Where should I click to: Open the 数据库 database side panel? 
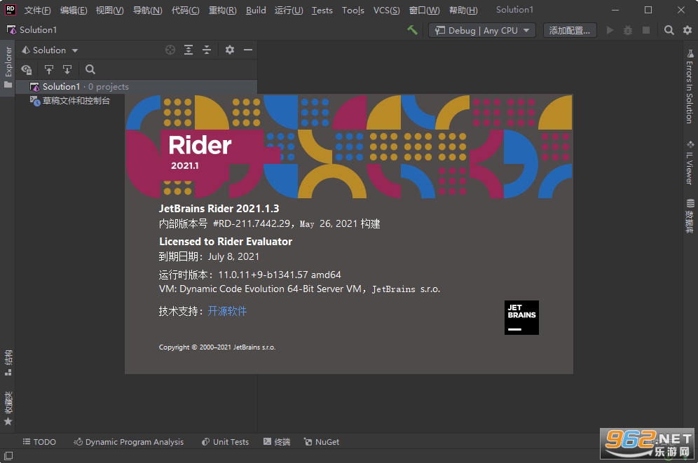point(690,216)
